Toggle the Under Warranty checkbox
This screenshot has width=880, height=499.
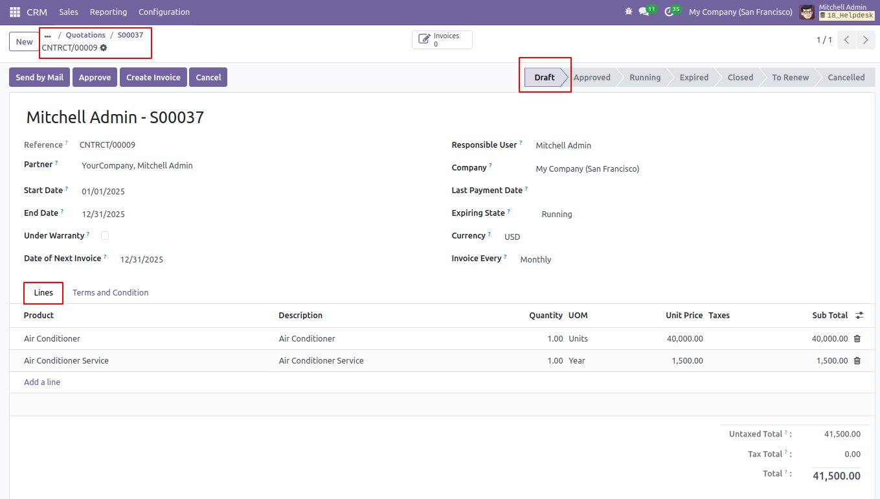105,236
